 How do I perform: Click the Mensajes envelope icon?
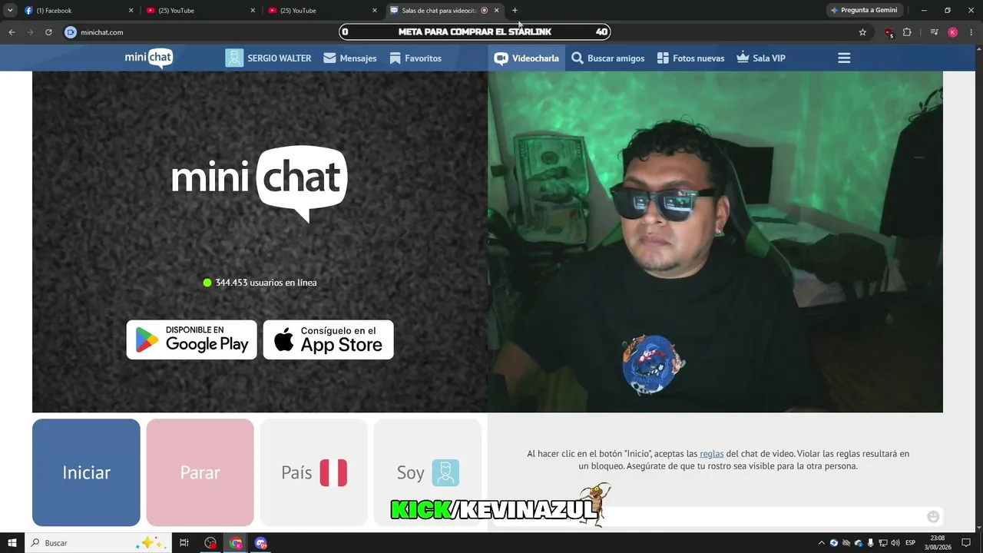pyautogui.click(x=329, y=58)
